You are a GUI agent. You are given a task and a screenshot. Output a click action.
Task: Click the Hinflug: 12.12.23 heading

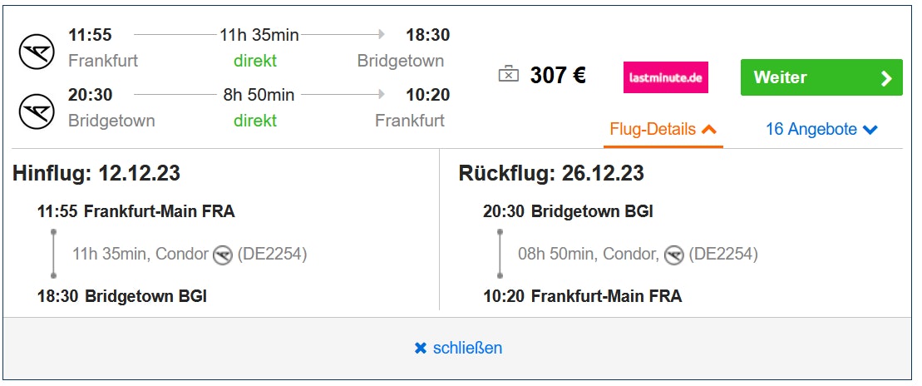point(96,174)
